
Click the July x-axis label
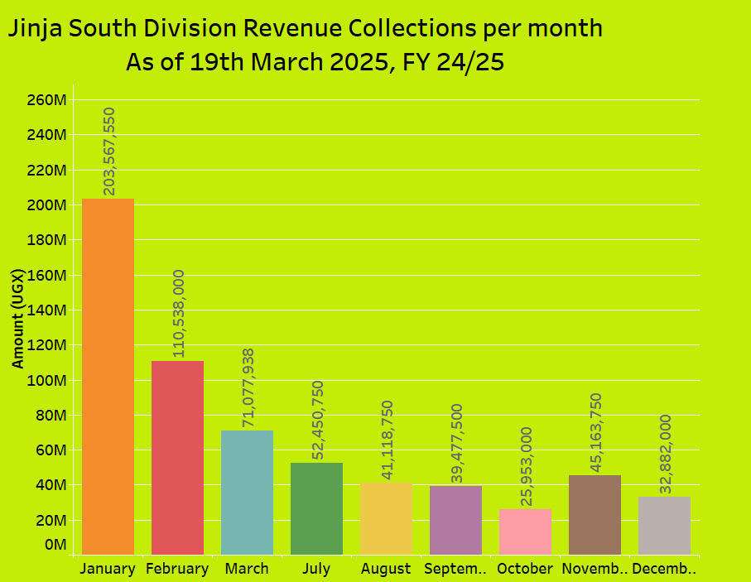tap(316, 569)
